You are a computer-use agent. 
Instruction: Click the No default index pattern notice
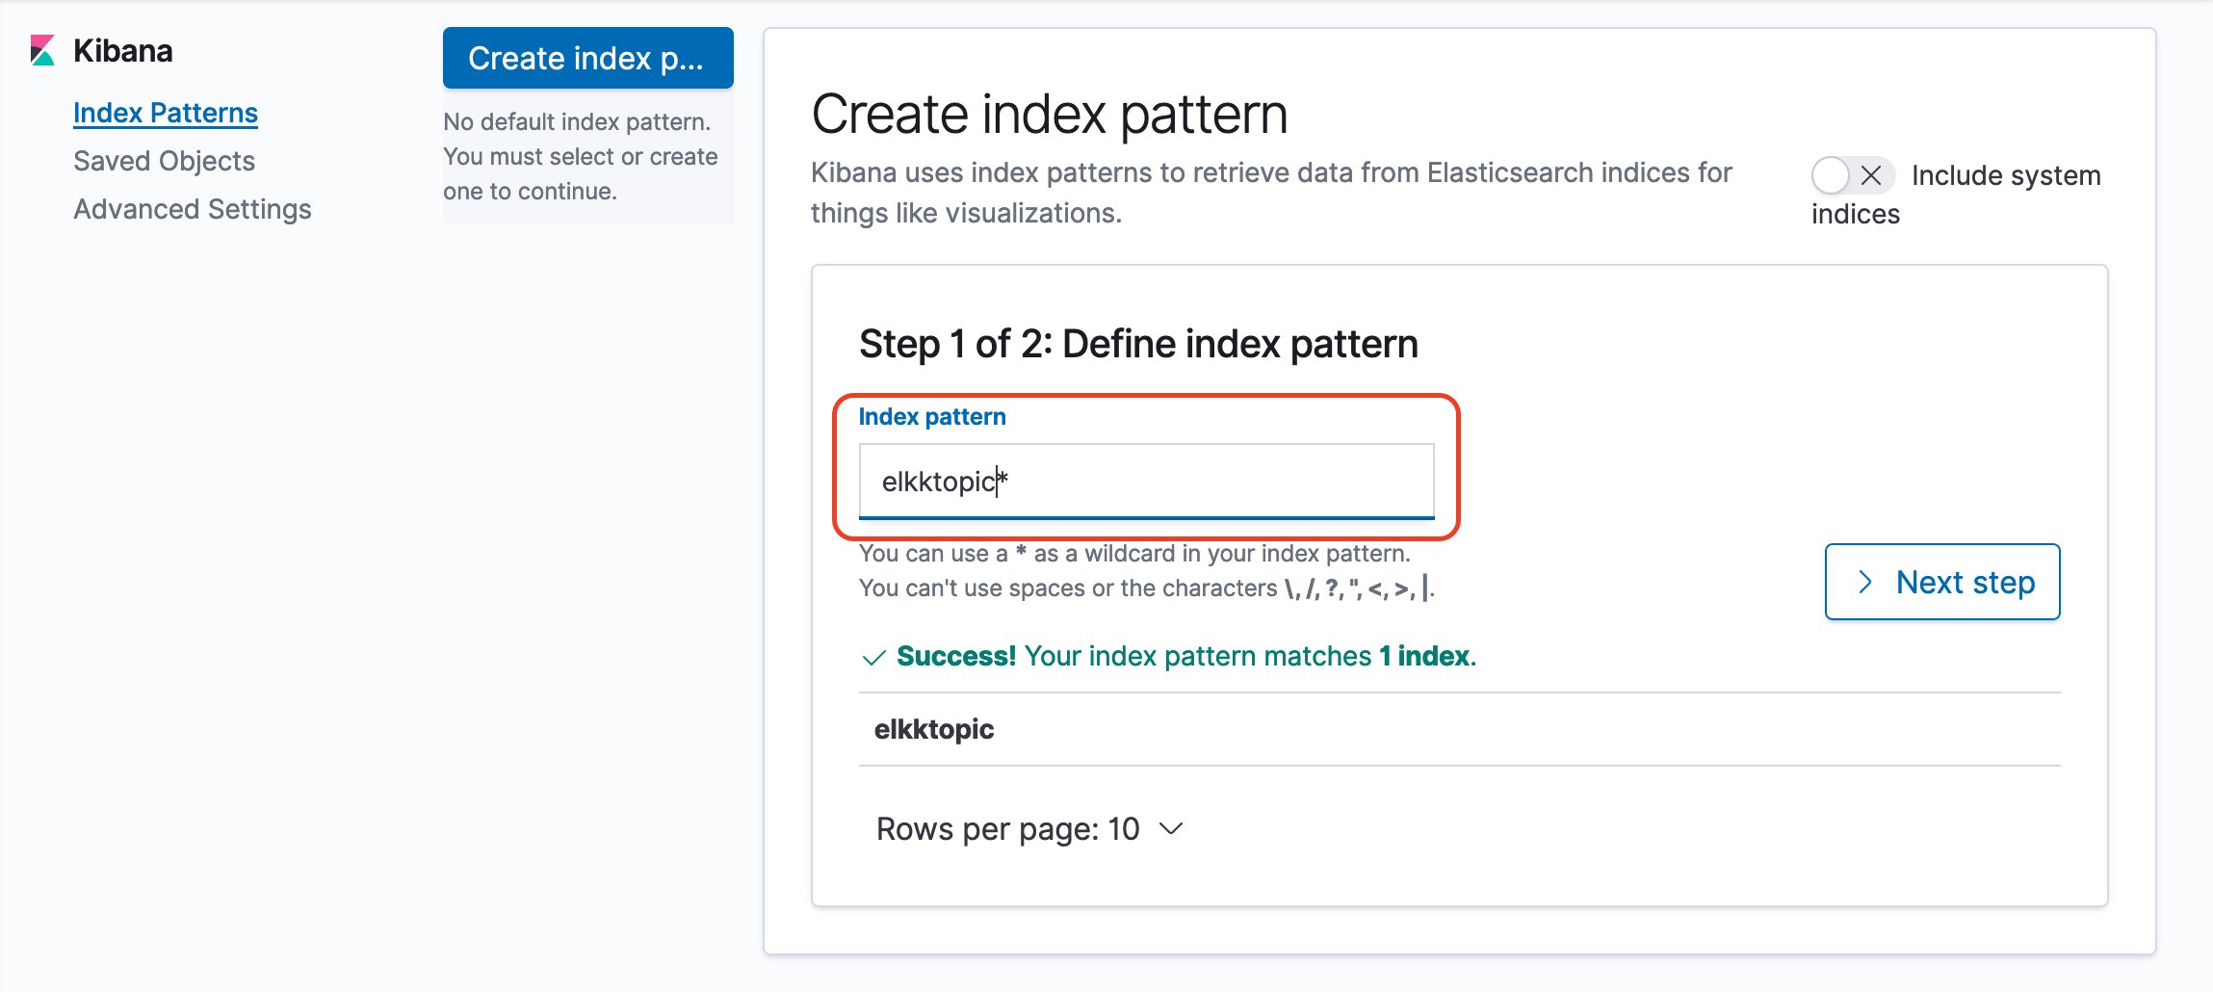[x=581, y=156]
